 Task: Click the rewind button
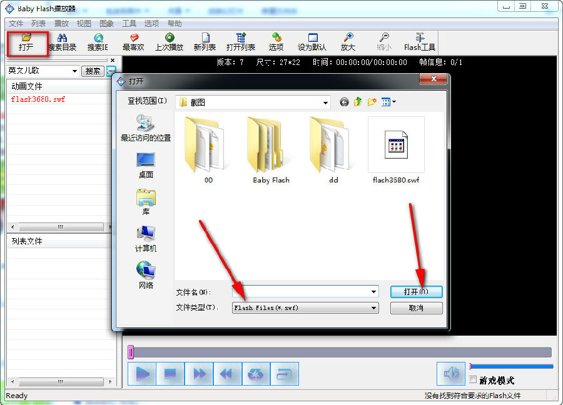[x=227, y=374]
